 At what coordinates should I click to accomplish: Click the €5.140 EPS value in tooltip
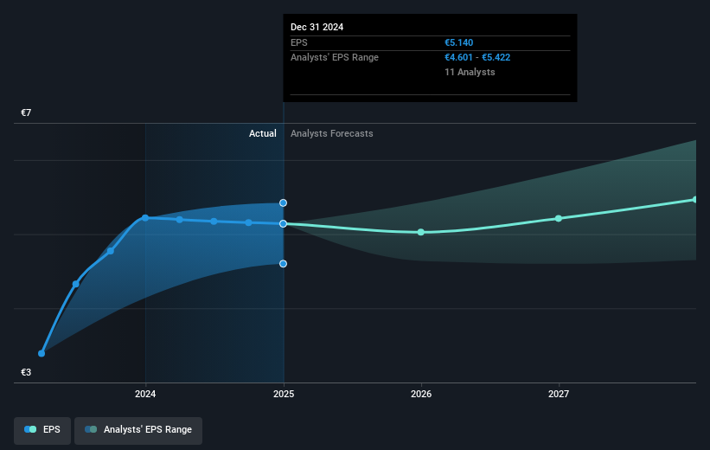point(458,42)
